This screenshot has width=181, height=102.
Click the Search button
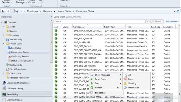coord(157,22)
